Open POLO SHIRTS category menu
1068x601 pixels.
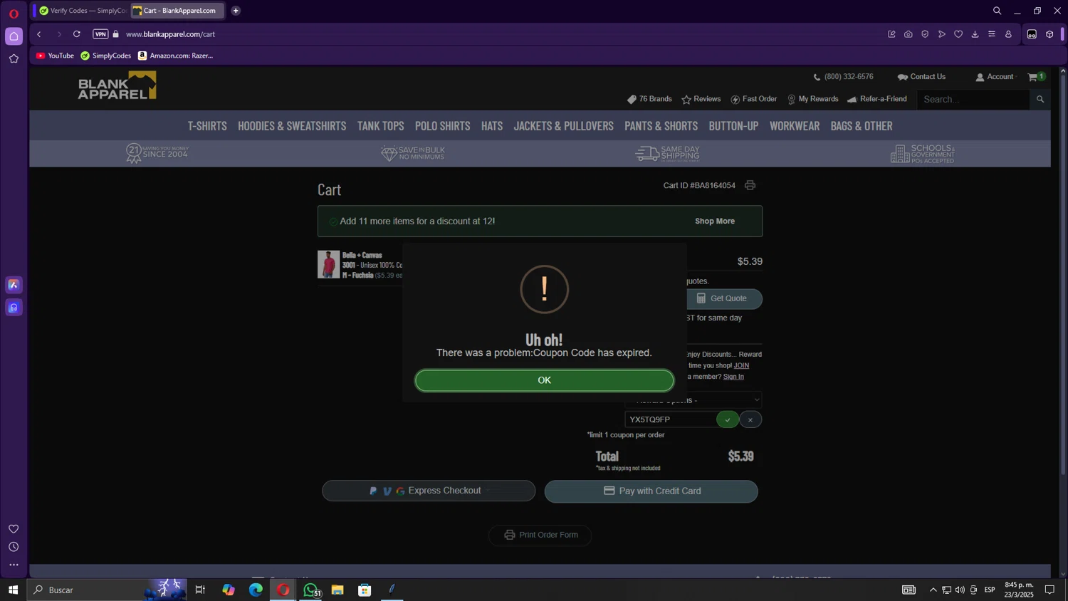point(443,126)
